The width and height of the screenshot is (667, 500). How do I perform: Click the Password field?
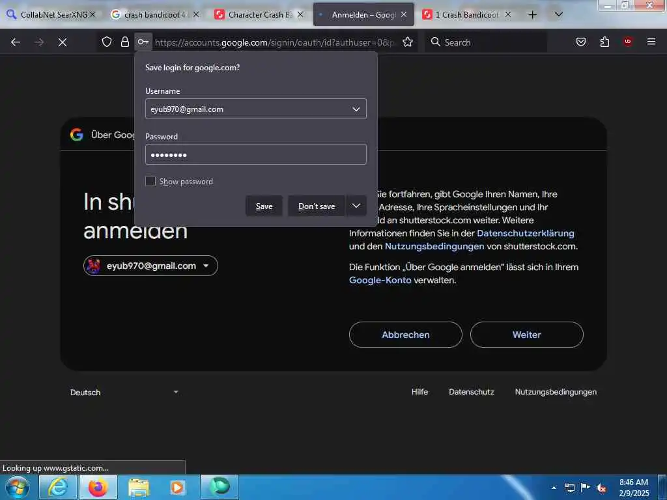(x=255, y=154)
